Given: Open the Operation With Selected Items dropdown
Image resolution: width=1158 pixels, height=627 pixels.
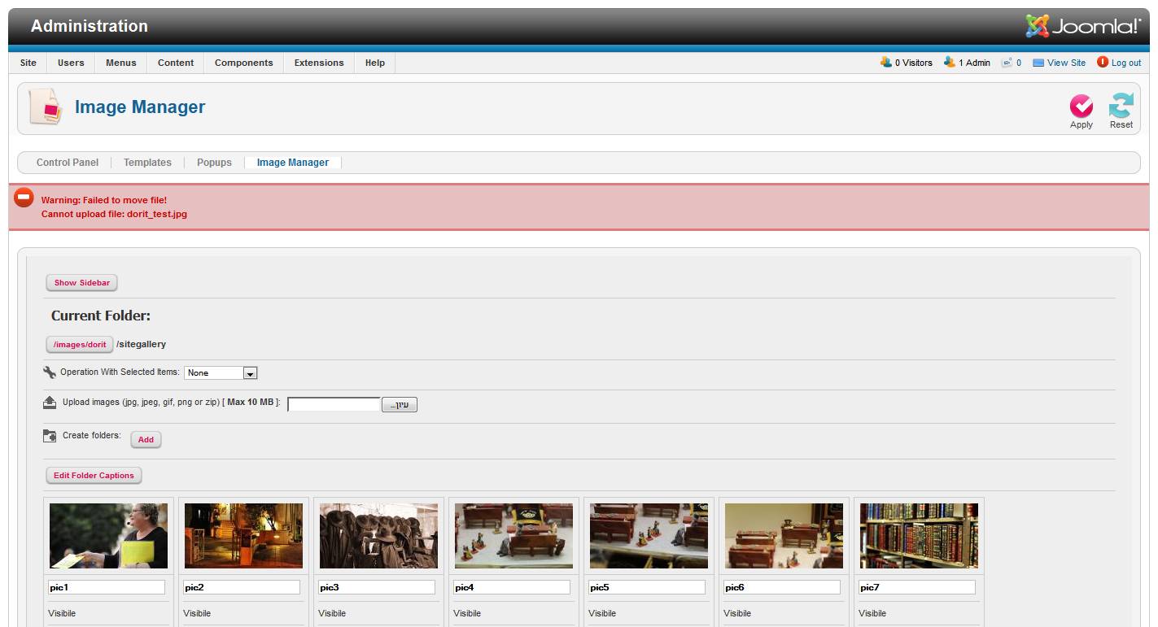Looking at the screenshot, I should coord(221,372).
